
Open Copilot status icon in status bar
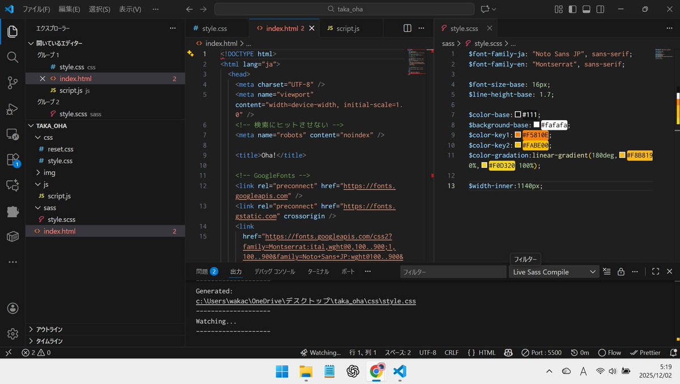coord(509,353)
